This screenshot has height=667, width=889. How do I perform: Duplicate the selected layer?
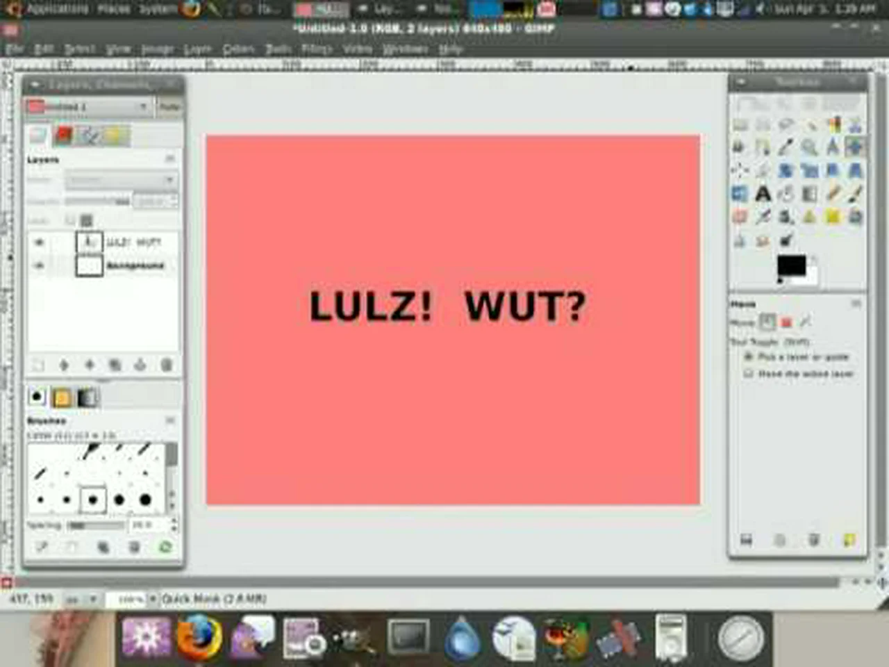(x=115, y=365)
